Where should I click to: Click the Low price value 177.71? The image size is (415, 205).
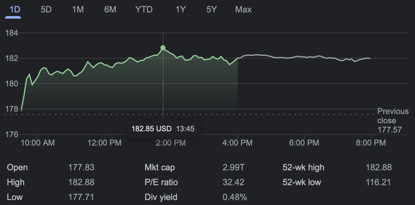pos(81,197)
